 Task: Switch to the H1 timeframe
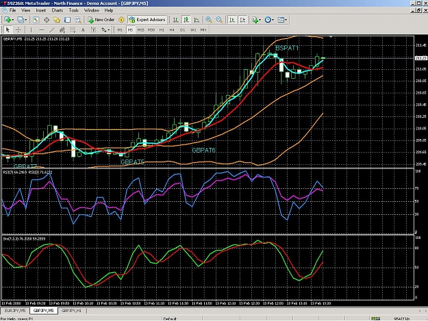(x=162, y=29)
